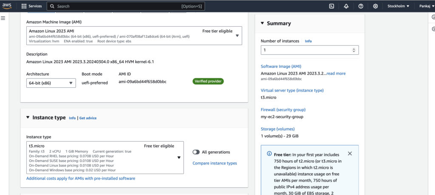Open the t3.micro instance type dropdown
435x195 pixels.
click(105, 158)
